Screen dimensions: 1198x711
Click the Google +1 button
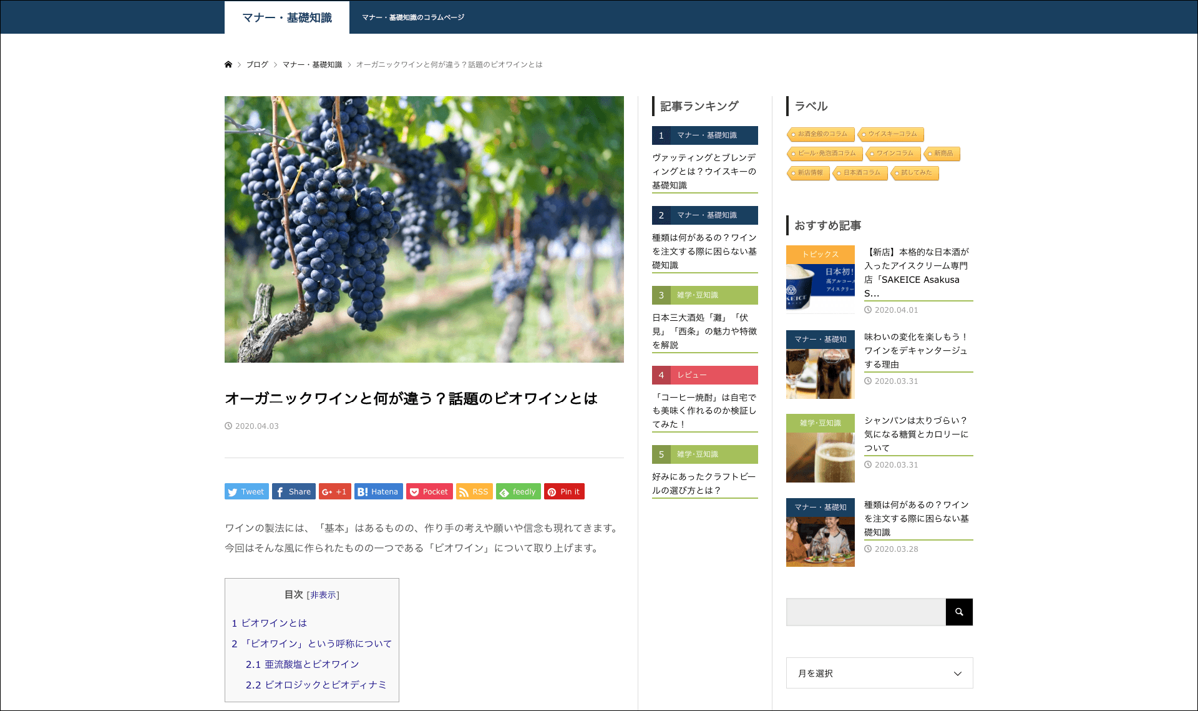[334, 492]
